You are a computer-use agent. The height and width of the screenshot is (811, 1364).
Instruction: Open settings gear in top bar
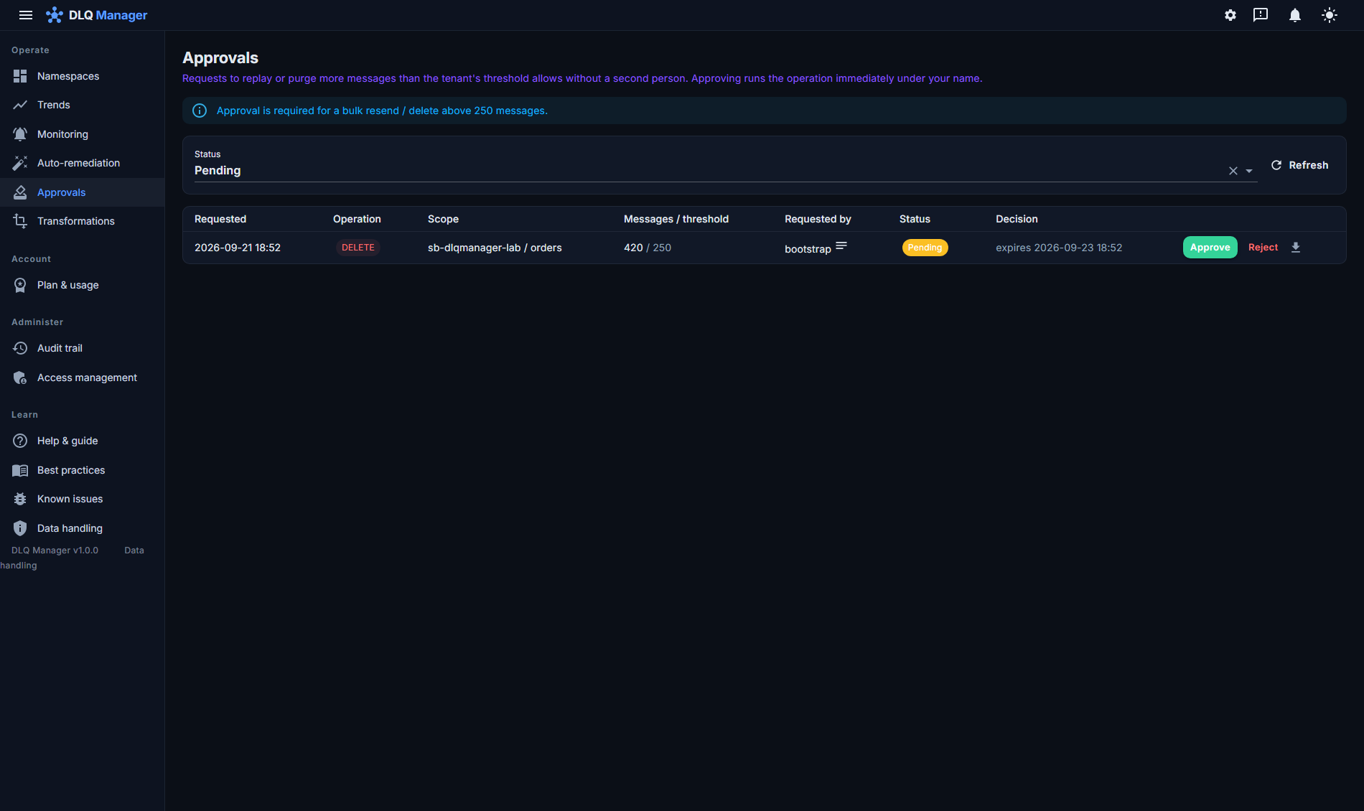[x=1230, y=15]
